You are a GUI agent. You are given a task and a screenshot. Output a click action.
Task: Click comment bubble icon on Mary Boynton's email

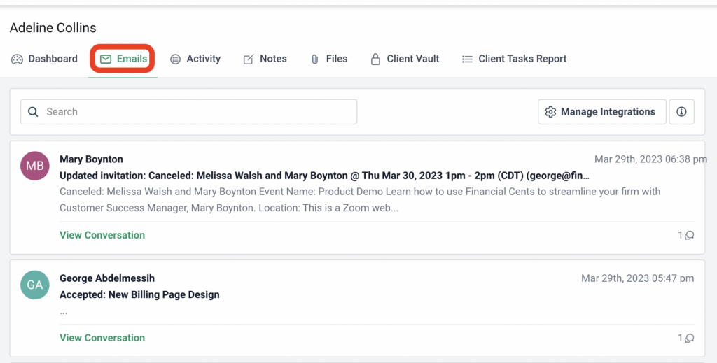(689, 236)
